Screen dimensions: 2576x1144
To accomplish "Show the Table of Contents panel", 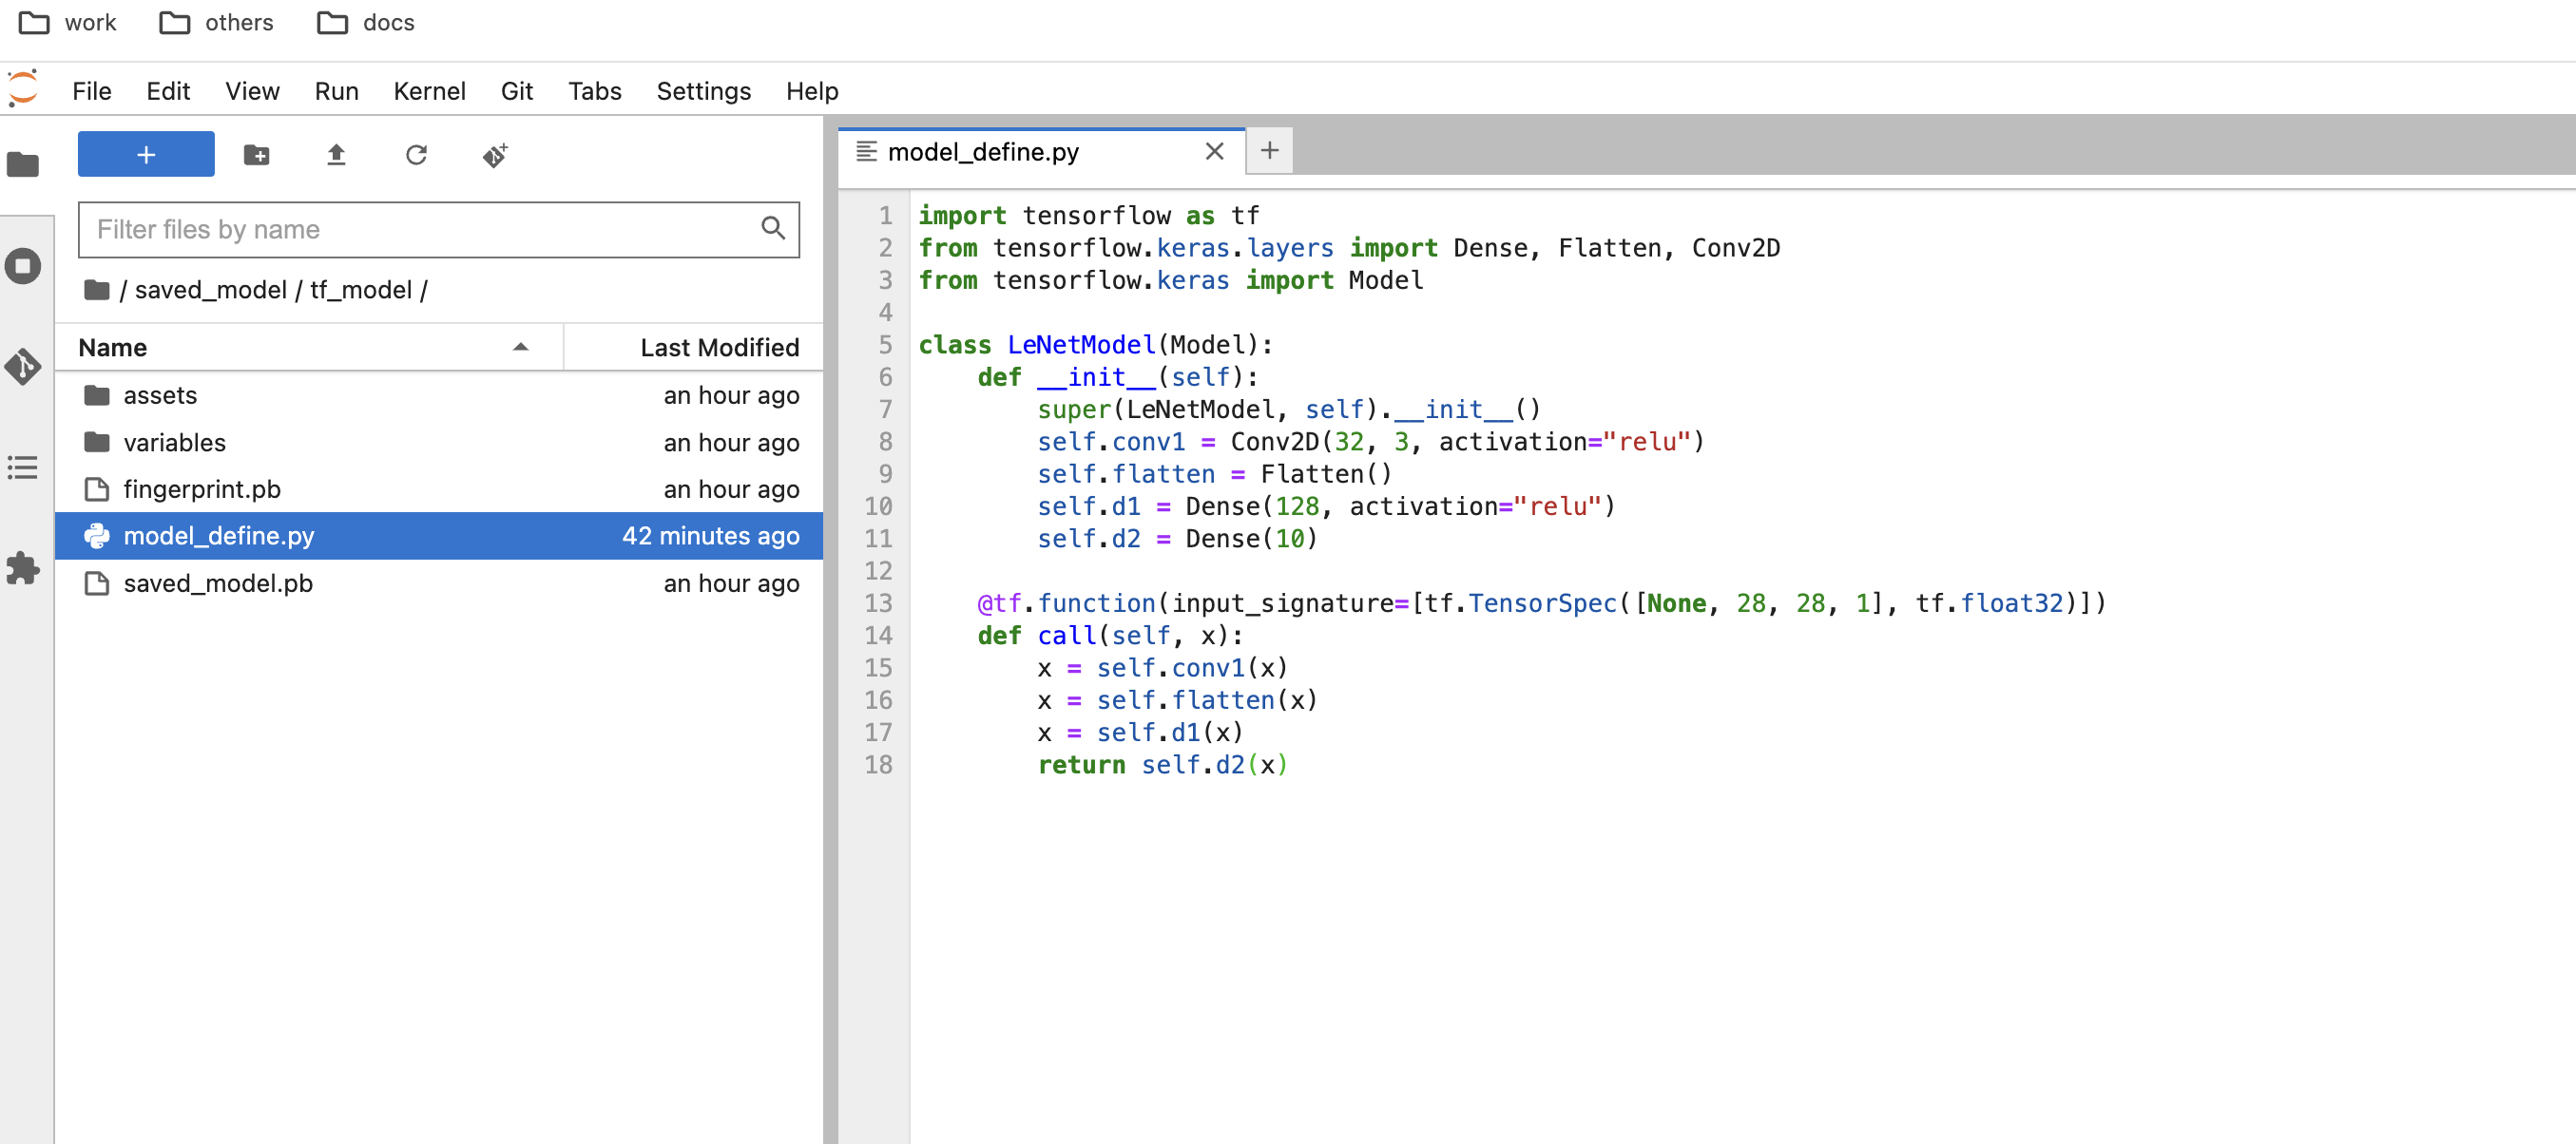I will 23,467.
